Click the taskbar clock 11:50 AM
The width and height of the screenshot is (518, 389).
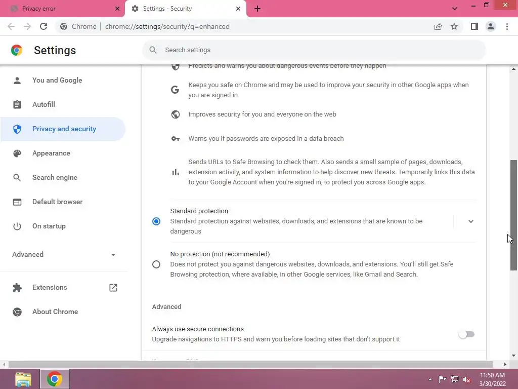492,375
